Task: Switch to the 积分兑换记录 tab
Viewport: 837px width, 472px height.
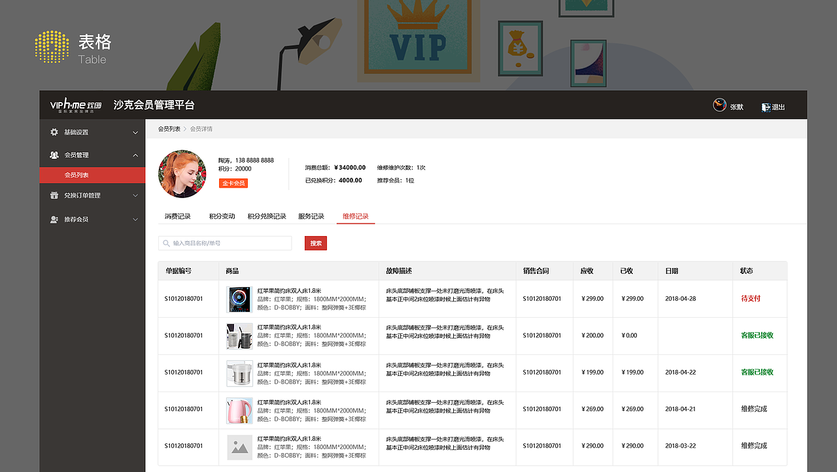Action: pos(267,216)
